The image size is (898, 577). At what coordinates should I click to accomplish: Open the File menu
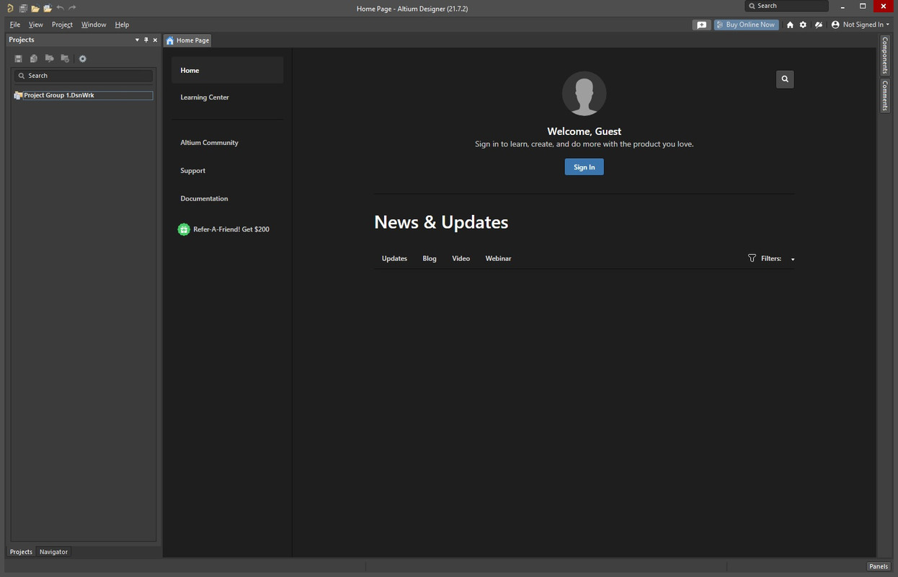[x=14, y=25]
